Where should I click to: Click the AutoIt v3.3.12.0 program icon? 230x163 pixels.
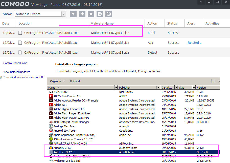tap(51, 152)
